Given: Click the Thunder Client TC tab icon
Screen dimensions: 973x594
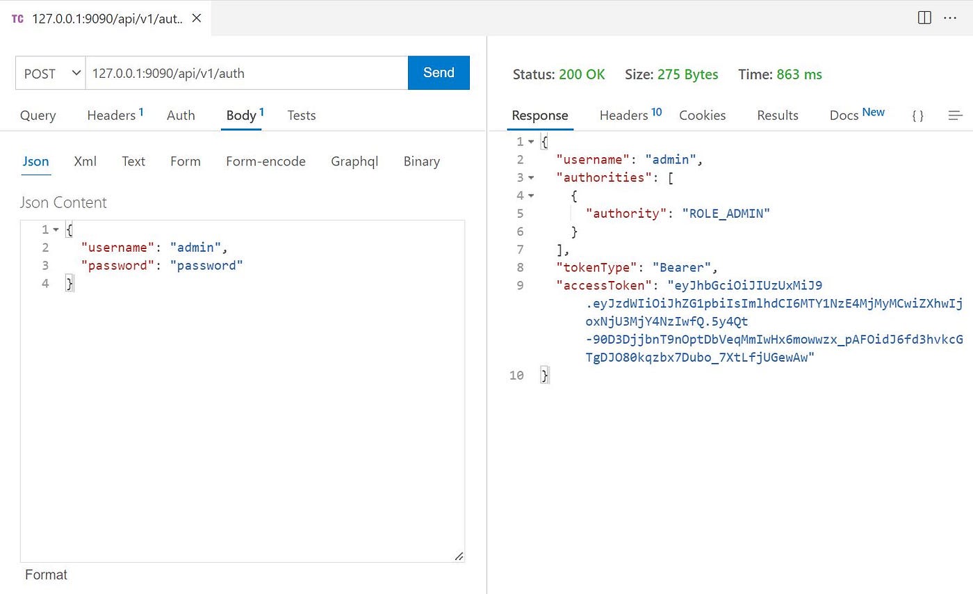Looking at the screenshot, I should (18, 19).
